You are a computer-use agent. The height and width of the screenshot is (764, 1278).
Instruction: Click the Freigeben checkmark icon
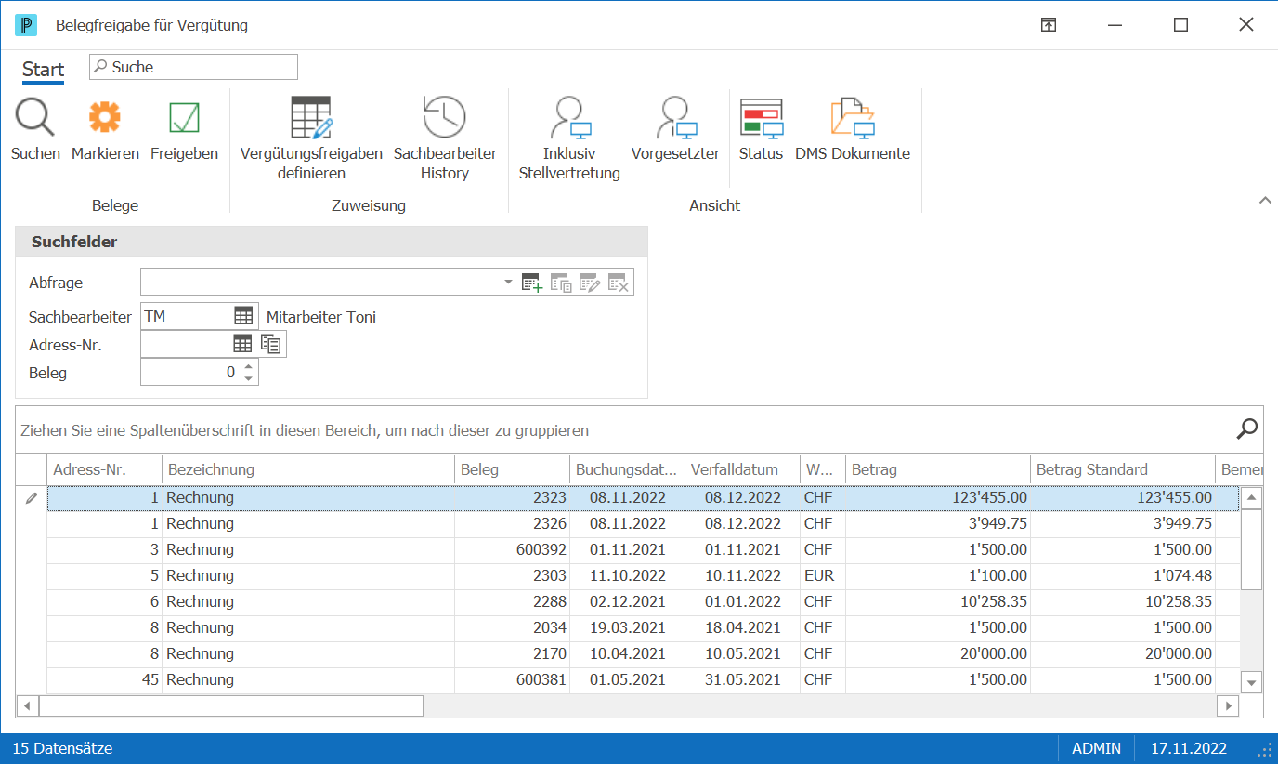[x=184, y=118]
